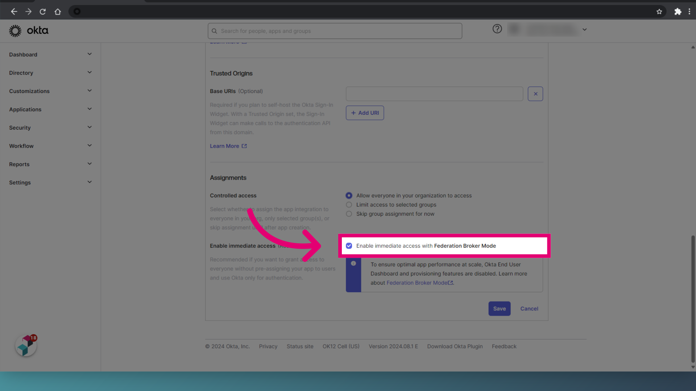Select Allow everyone in your organization to access

[x=349, y=195]
